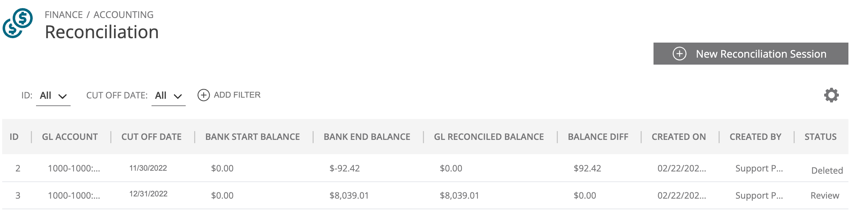Sort by BANK END BALANCE column header
Image resolution: width=851 pixels, height=210 pixels.
[367, 137]
